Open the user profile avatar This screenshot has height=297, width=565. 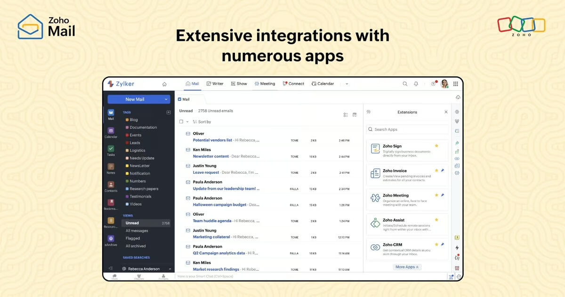(444, 84)
